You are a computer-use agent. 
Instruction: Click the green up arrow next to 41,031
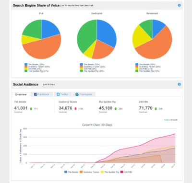pyautogui.click(x=31, y=109)
